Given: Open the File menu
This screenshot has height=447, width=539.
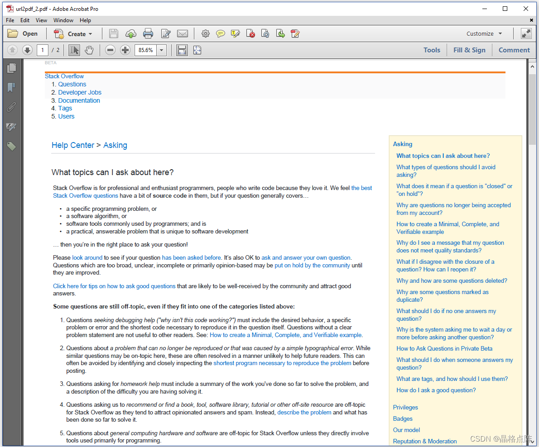Looking at the screenshot, I should click(x=10, y=20).
